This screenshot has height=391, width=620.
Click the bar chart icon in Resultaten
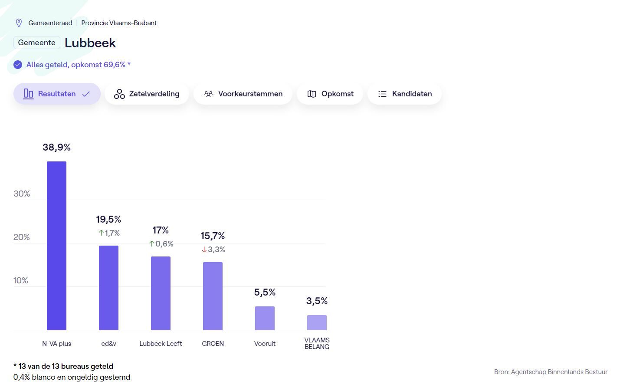coord(28,94)
